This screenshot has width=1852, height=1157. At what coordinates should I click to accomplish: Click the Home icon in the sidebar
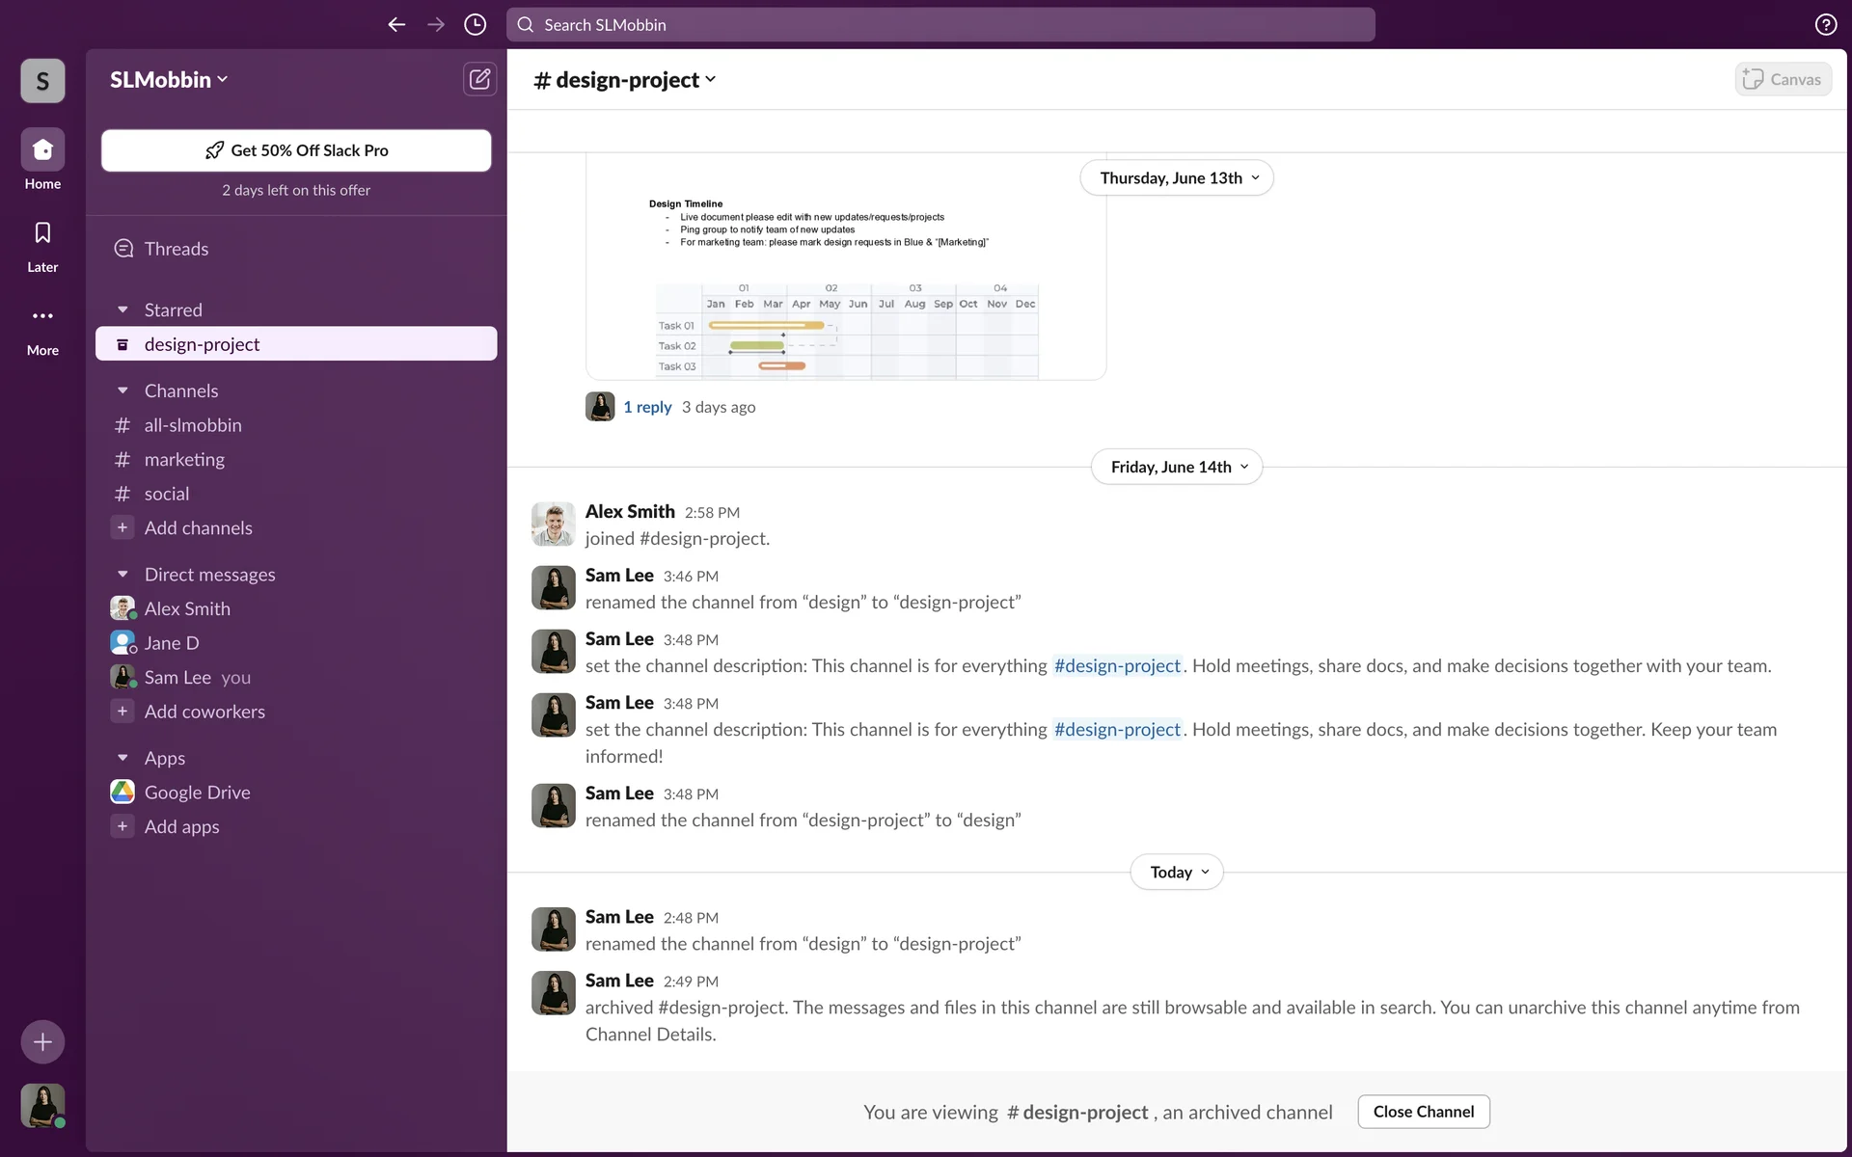(x=42, y=150)
